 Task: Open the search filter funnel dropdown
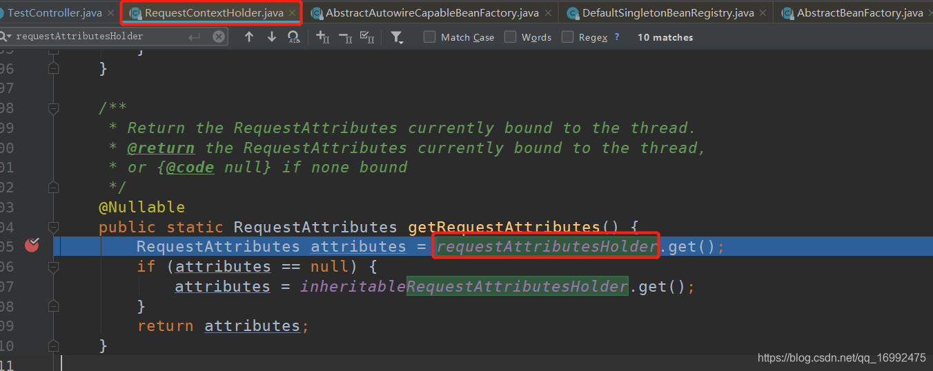pos(397,37)
